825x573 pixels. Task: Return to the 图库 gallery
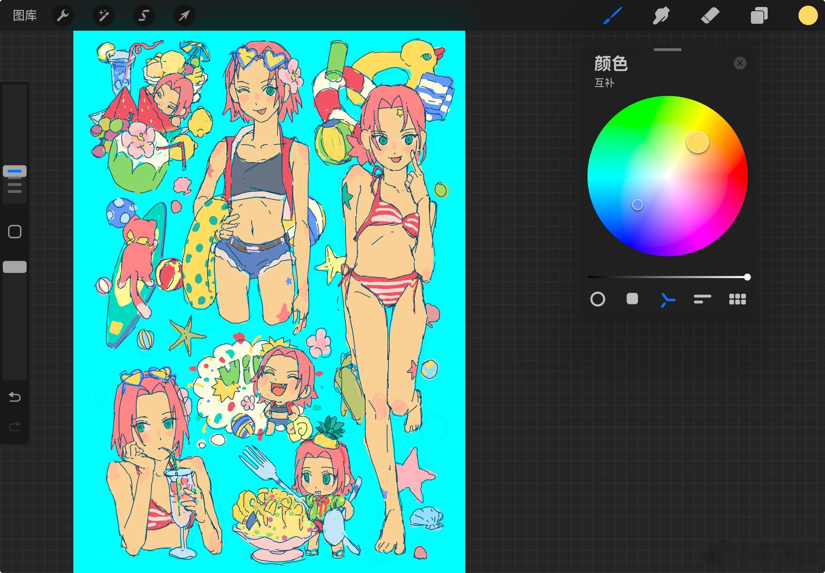[x=25, y=15]
